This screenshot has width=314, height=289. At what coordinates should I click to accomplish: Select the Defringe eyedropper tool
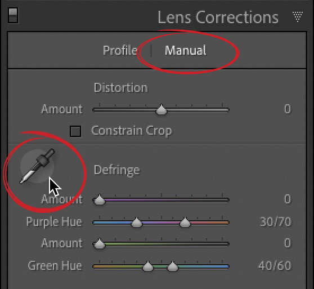(x=38, y=166)
